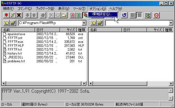This screenshot has width=175, height=108.
Task: Click the Upload up-arrow icon
Action: tap(34, 15)
